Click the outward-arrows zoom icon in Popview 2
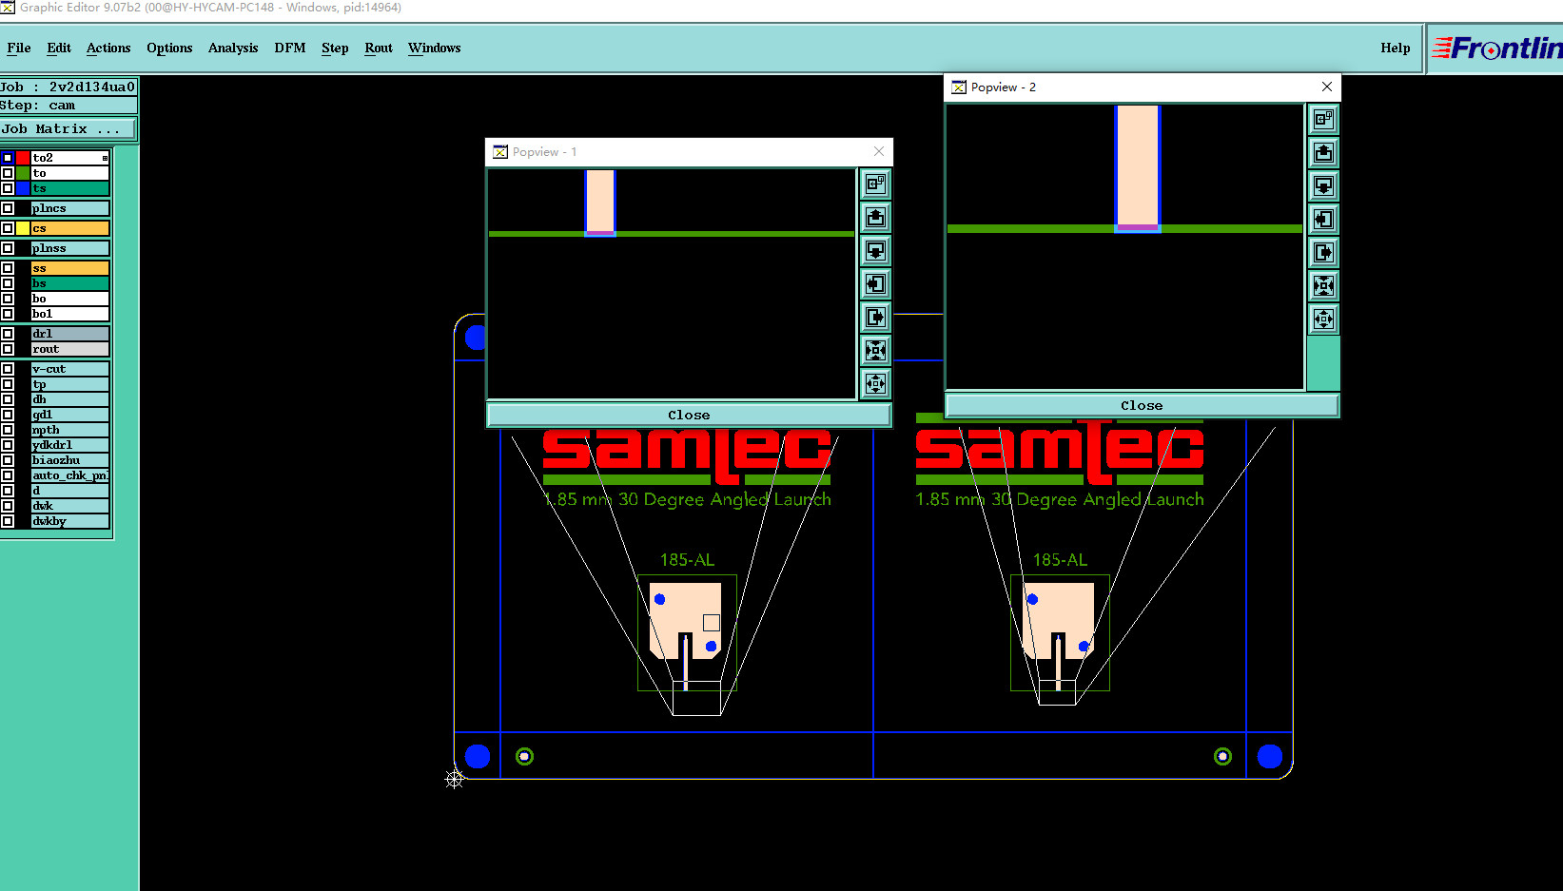Viewport: 1563px width, 891px height. [x=1323, y=319]
